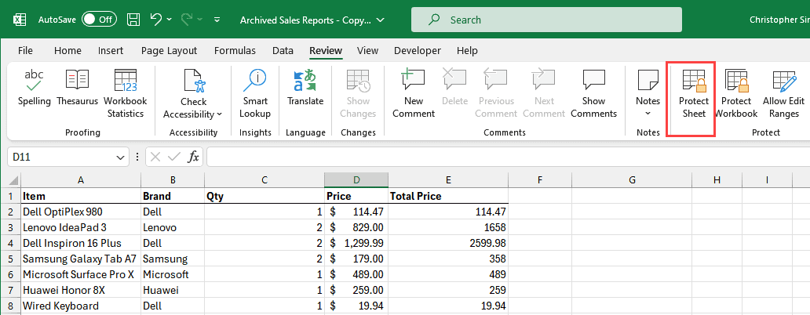
Task: Click Protect Sheet
Action: 694,93
